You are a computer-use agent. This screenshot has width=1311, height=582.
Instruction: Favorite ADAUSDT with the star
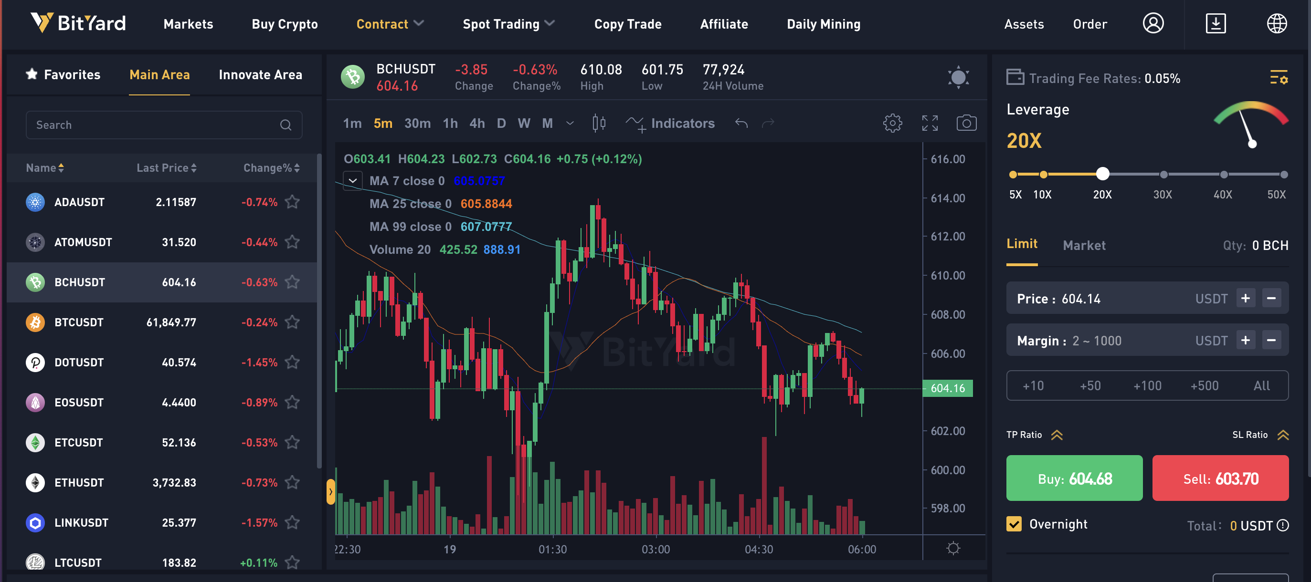292,202
